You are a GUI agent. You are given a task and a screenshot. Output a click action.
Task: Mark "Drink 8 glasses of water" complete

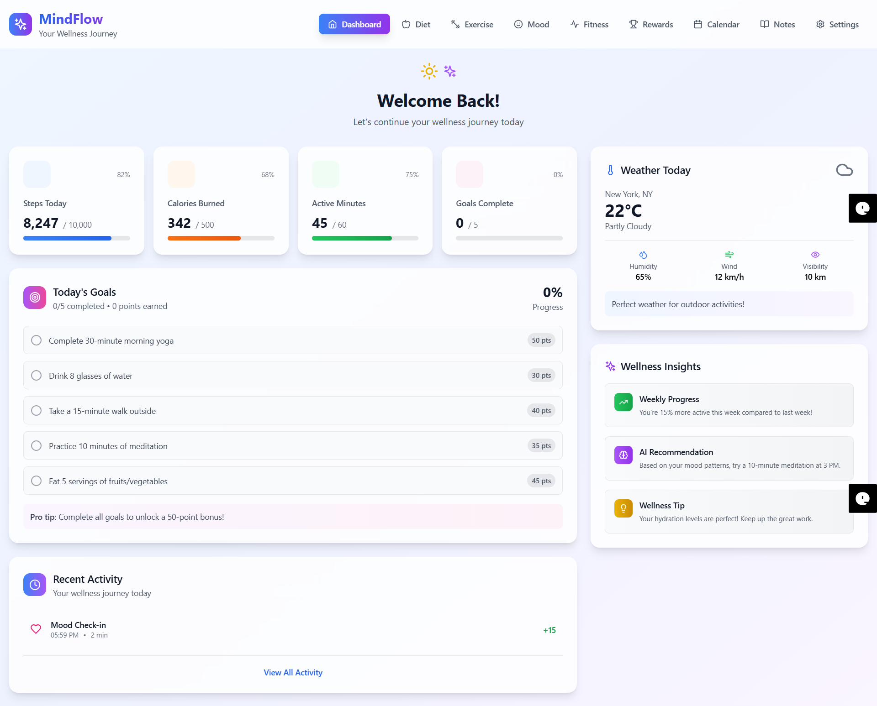37,376
